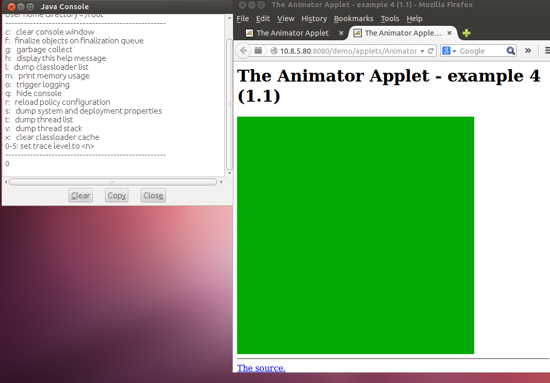Switch to the first Animator Applet tab
Viewport: 550px width, 383px height.
tap(292, 33)
